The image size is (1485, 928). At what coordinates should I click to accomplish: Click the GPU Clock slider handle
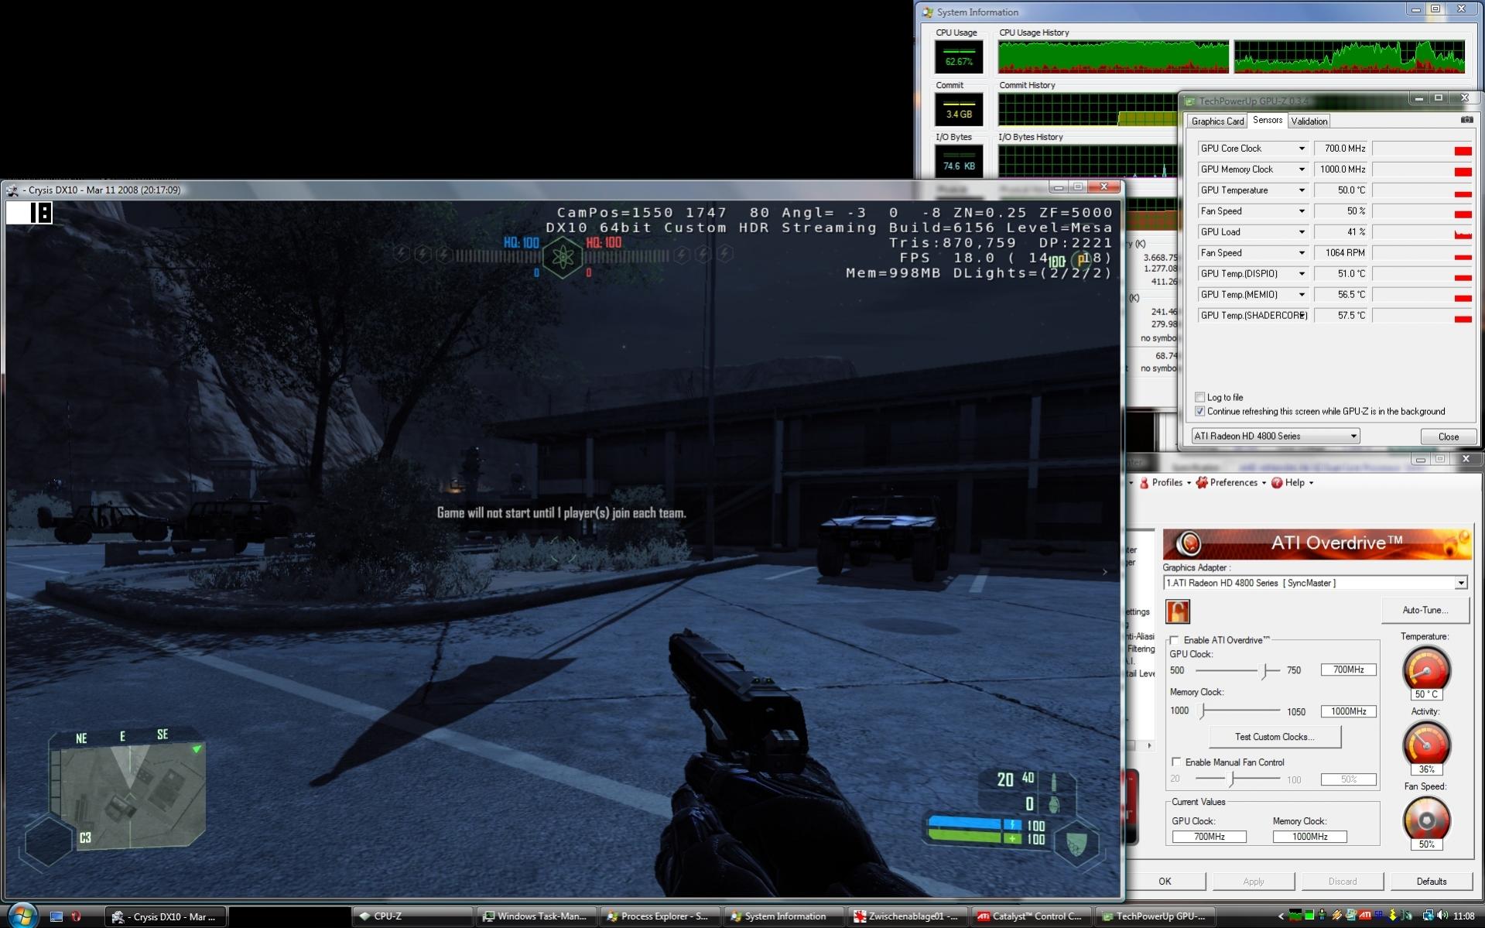(x=1265, y=670)
